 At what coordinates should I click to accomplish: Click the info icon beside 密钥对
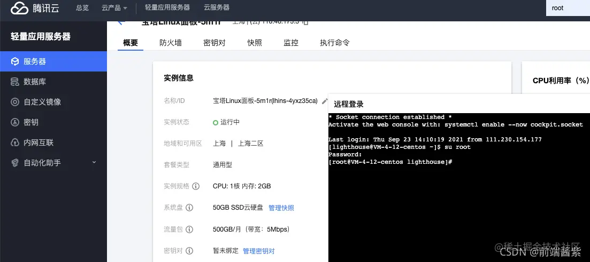click(189, 251)
